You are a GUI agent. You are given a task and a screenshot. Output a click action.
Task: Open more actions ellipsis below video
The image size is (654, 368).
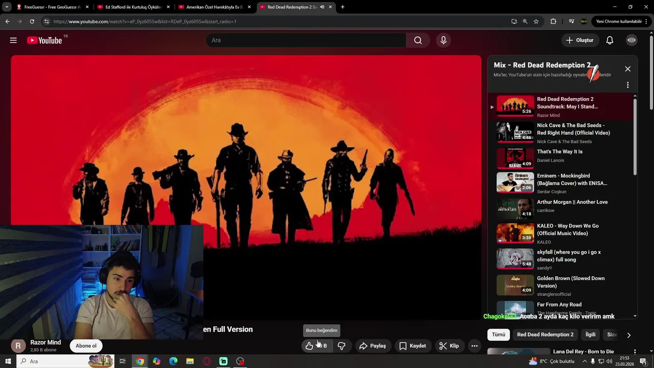475,346
